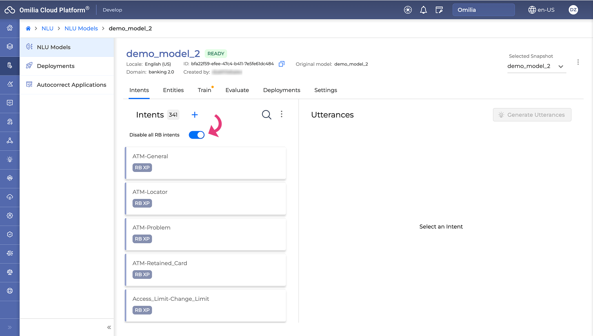Click the plus icon to add intent
The height and width of the screenshot is (336, 593).
(x=195, y=115)
